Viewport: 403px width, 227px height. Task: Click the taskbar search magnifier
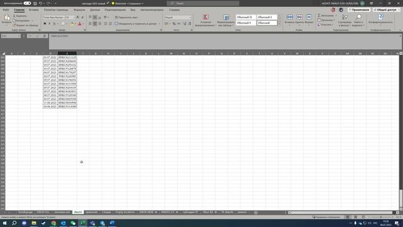pyautogui.click(x=14, y=223)
